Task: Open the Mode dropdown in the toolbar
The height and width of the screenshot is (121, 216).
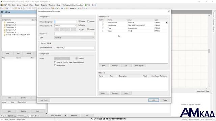Action: click(x=73, y=8)
